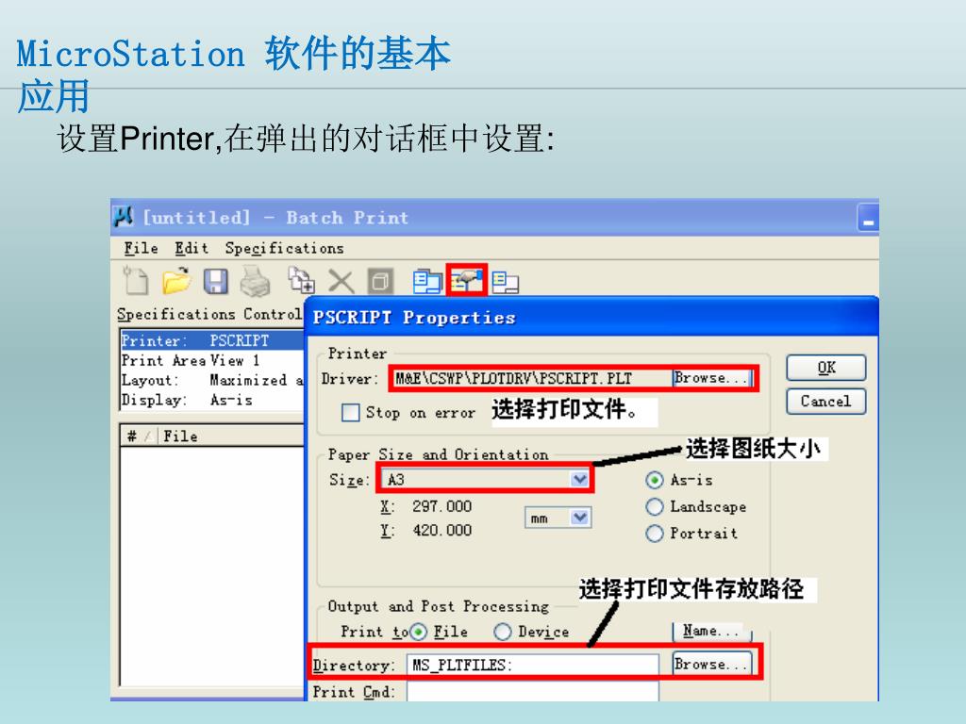The width and height of the screenshot is (966, 724).
Task: Click the Name... button
Action: [712, 631]
